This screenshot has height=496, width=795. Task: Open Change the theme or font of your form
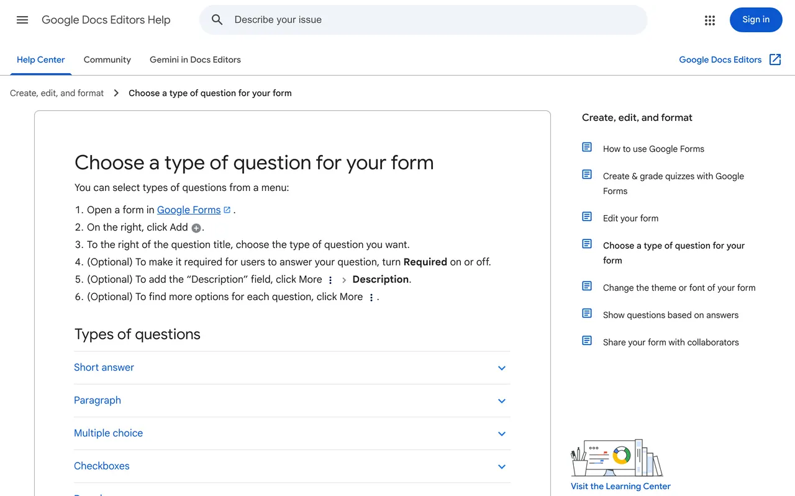[x=679, y=288]
